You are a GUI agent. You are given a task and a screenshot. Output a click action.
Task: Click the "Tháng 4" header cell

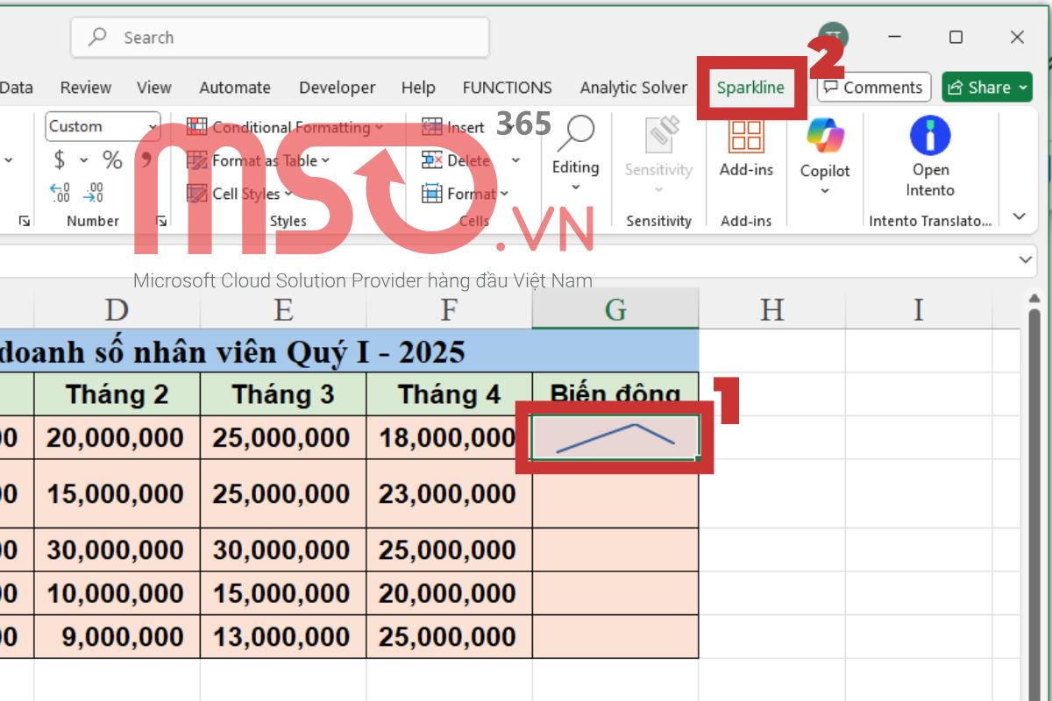pyautogui.click(x=450, y=394)
